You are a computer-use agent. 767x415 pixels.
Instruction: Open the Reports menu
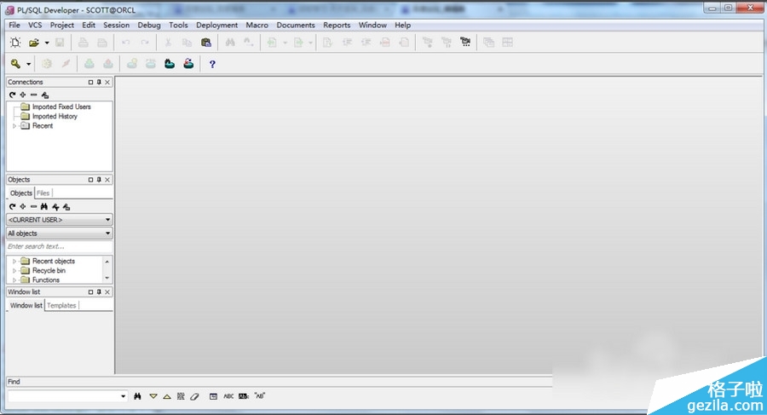point(337,25)
